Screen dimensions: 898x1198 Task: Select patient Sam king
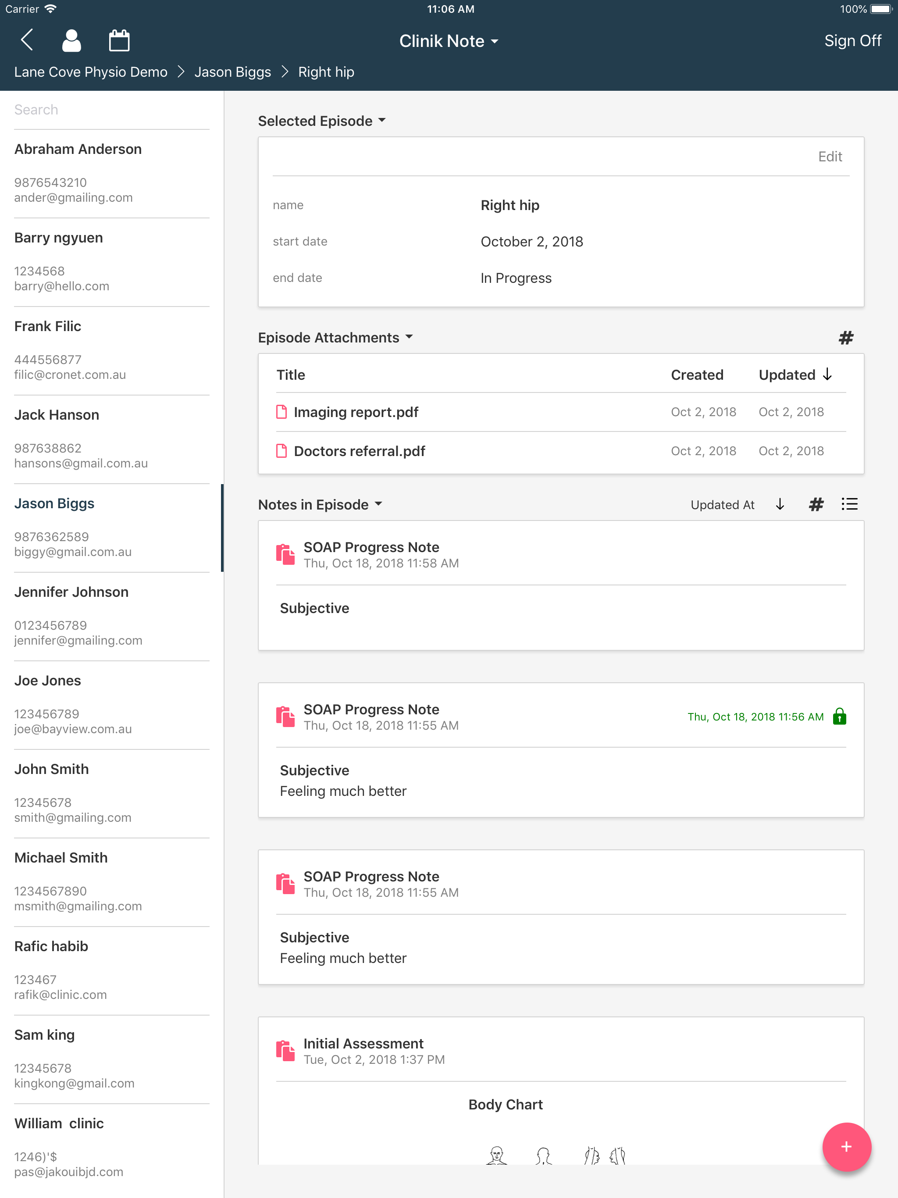click(x=111, y=1059)
